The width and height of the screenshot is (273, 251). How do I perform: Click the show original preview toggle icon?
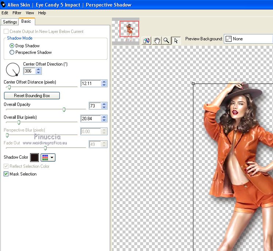(x=147, y=41)
